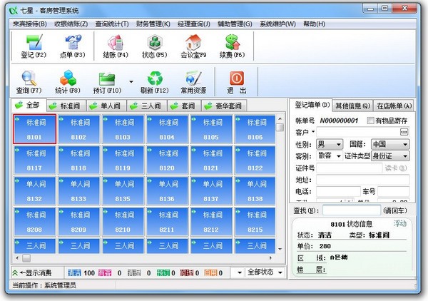Image resolution: width=428 pixels, height=301 pixels.
Task: Click the 会议室F9 house icon
Action: 193,42
